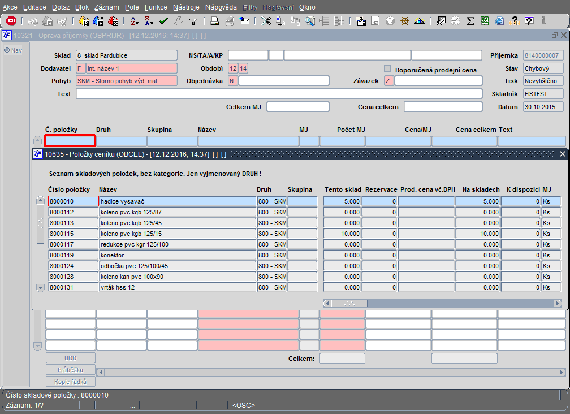Toggle Doporučená prodejní cena checkbox
Image resolution: width=570 pixels, height=414 pixels.
387,69
